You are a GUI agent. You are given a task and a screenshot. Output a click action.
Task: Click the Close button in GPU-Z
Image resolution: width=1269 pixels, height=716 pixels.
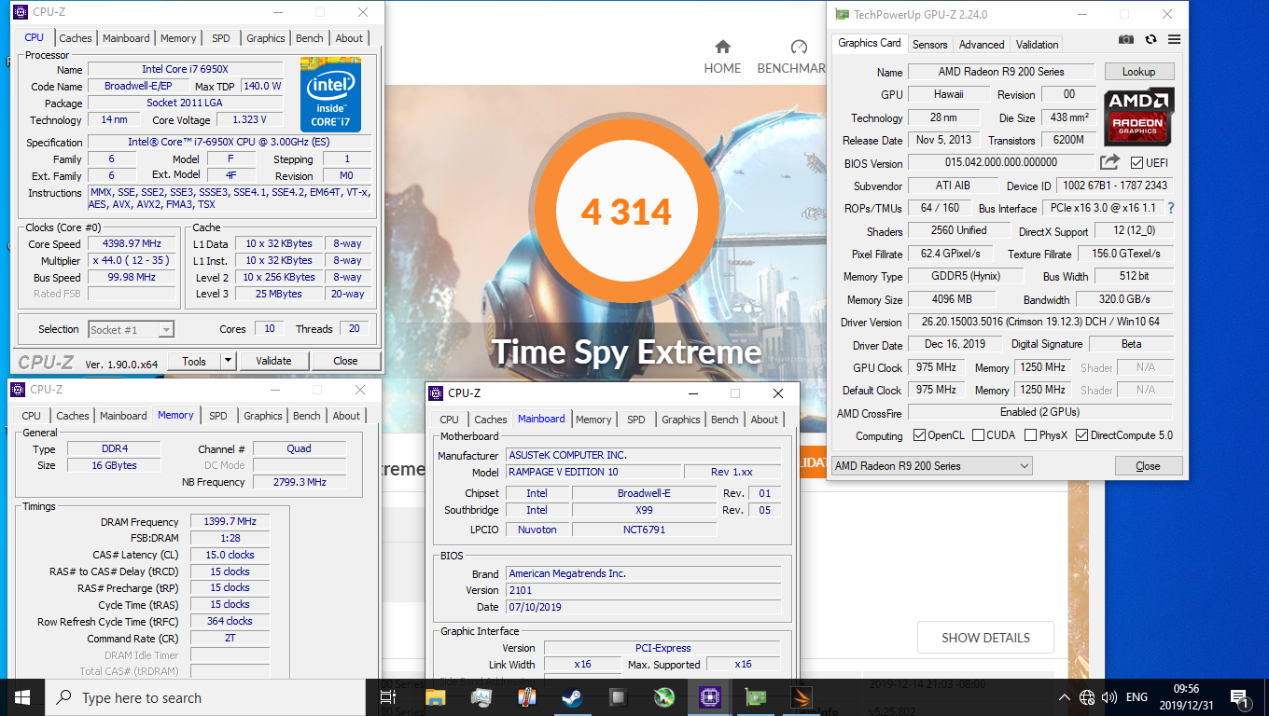(1148, 466)
